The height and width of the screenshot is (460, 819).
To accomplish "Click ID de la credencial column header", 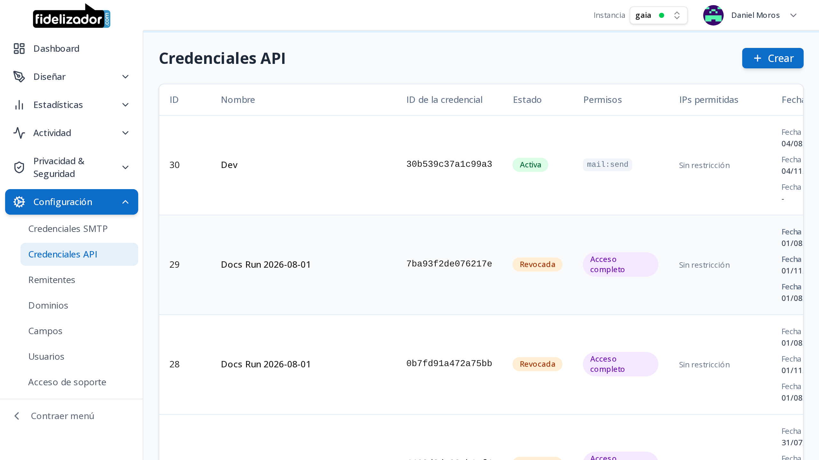I will 444,100.
